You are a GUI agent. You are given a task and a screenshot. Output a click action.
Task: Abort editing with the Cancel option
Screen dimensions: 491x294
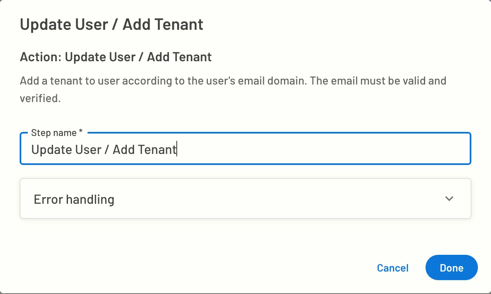click(392, 268)
